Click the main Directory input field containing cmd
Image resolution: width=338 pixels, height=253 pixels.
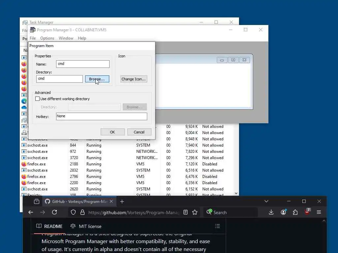coord(59,79)
